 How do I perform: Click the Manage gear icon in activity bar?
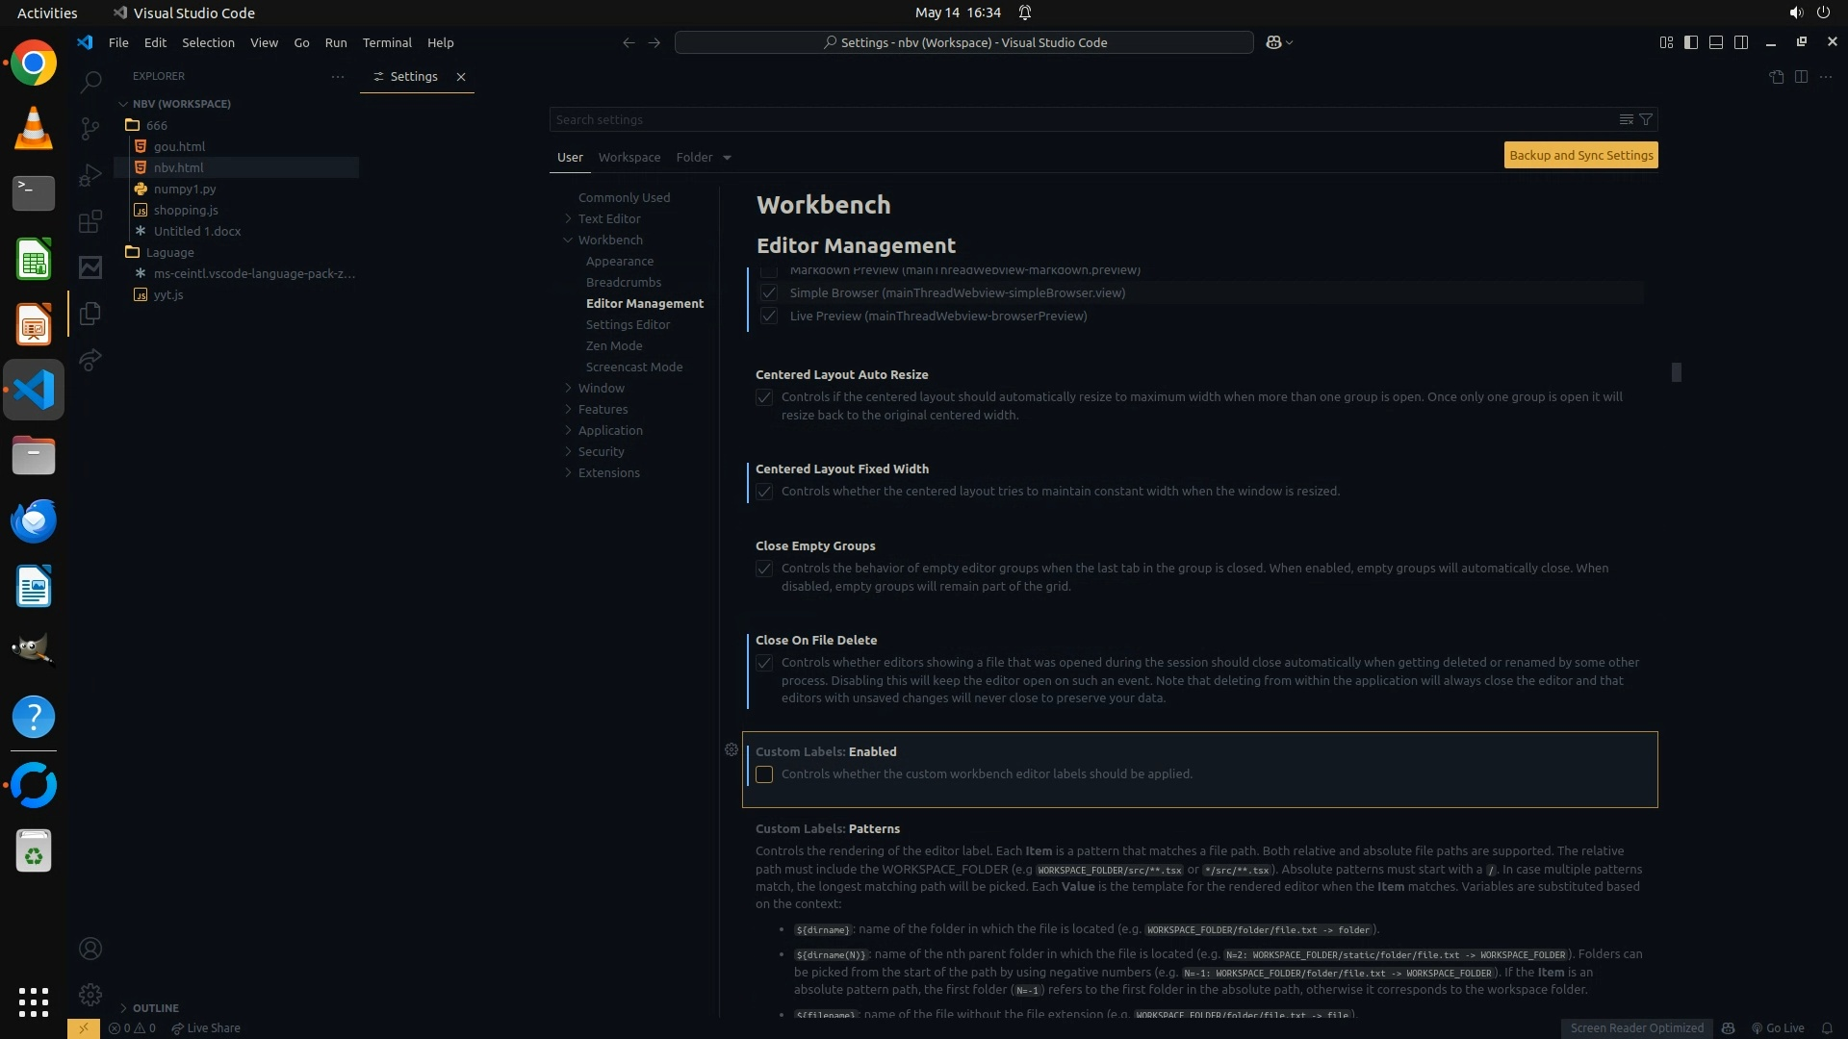tap(90, 994)
